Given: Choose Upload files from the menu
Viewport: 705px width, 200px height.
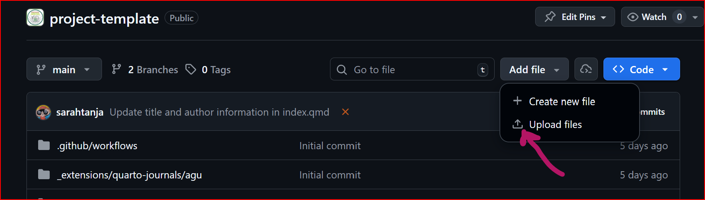Looking at the screenshot, I should pos(555,124).
